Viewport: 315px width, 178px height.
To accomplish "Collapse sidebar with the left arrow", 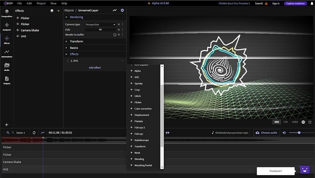I will [x=7, y=125].
